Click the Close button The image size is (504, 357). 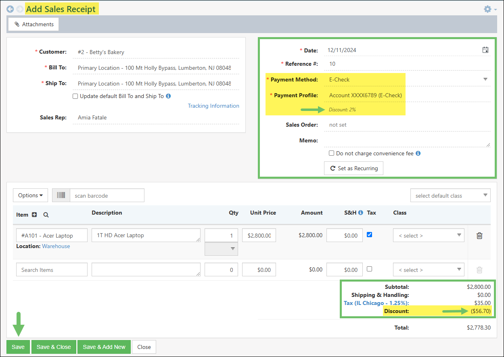[144, 347]
